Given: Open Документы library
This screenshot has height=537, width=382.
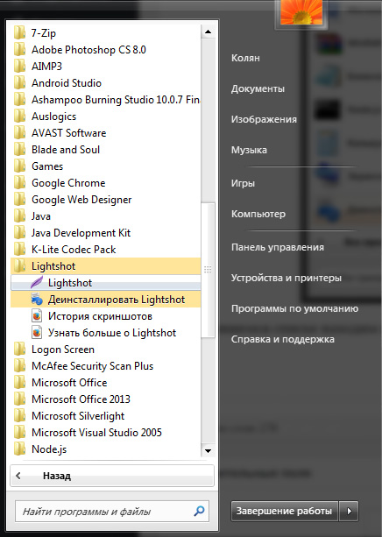Looking at the screenshot, I should click(258, 88).
